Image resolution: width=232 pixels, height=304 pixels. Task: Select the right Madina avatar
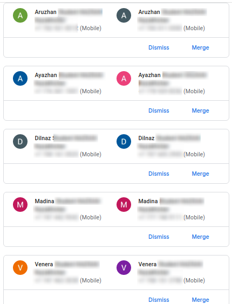click(124, 204)
